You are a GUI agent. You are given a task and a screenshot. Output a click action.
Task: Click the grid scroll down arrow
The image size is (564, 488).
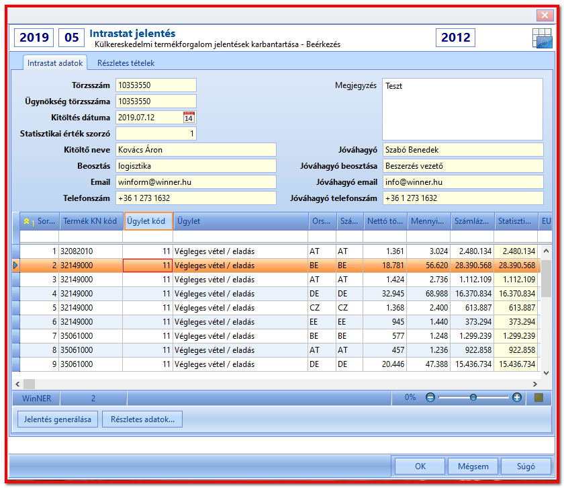pos(546,373)
